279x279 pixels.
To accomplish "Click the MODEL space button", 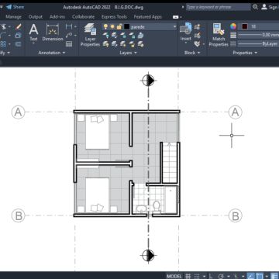I will (174, 276).
